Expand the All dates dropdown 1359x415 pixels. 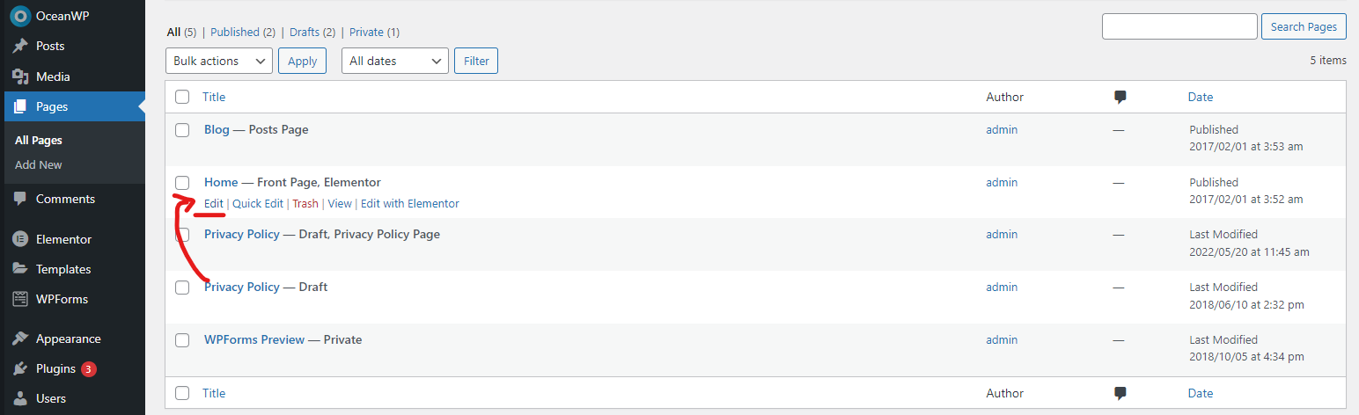[395, 61]
